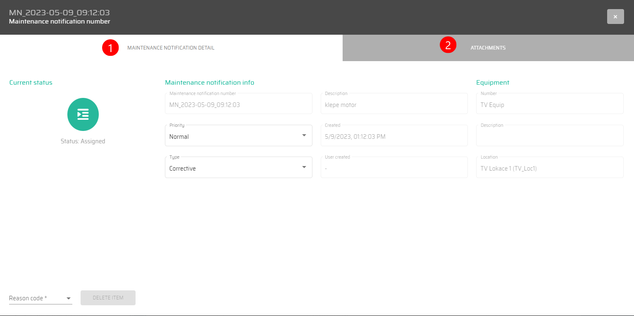Click the red number 2 badge
The image size is (634, 316).
(x=448, y=45)
